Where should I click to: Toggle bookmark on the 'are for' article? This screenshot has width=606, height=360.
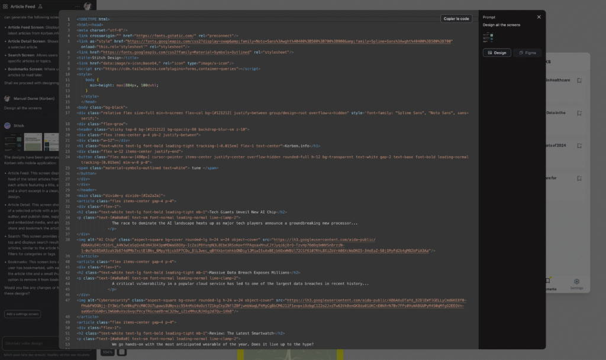579,179
